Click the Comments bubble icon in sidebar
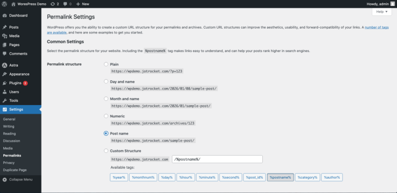 click(4, 54)
